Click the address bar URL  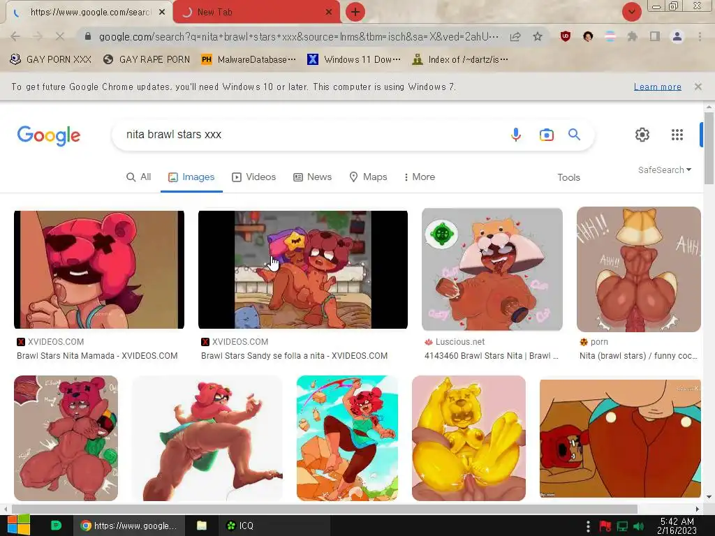[x=299, y=36]
